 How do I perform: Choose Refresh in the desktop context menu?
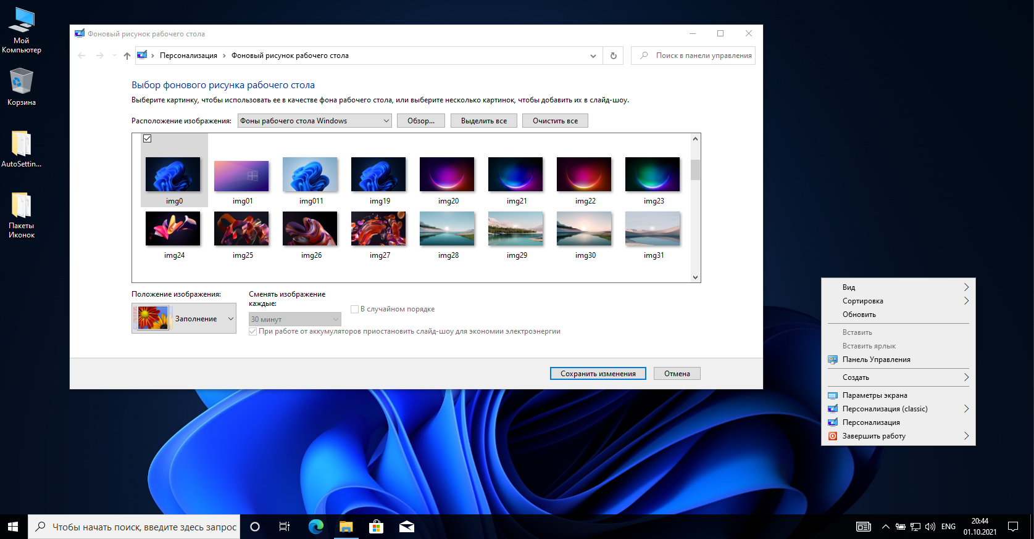coord(859,315)
